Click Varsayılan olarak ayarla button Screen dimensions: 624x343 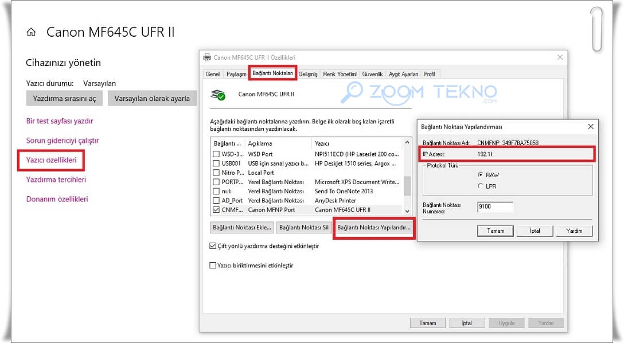tap(152, 98)
